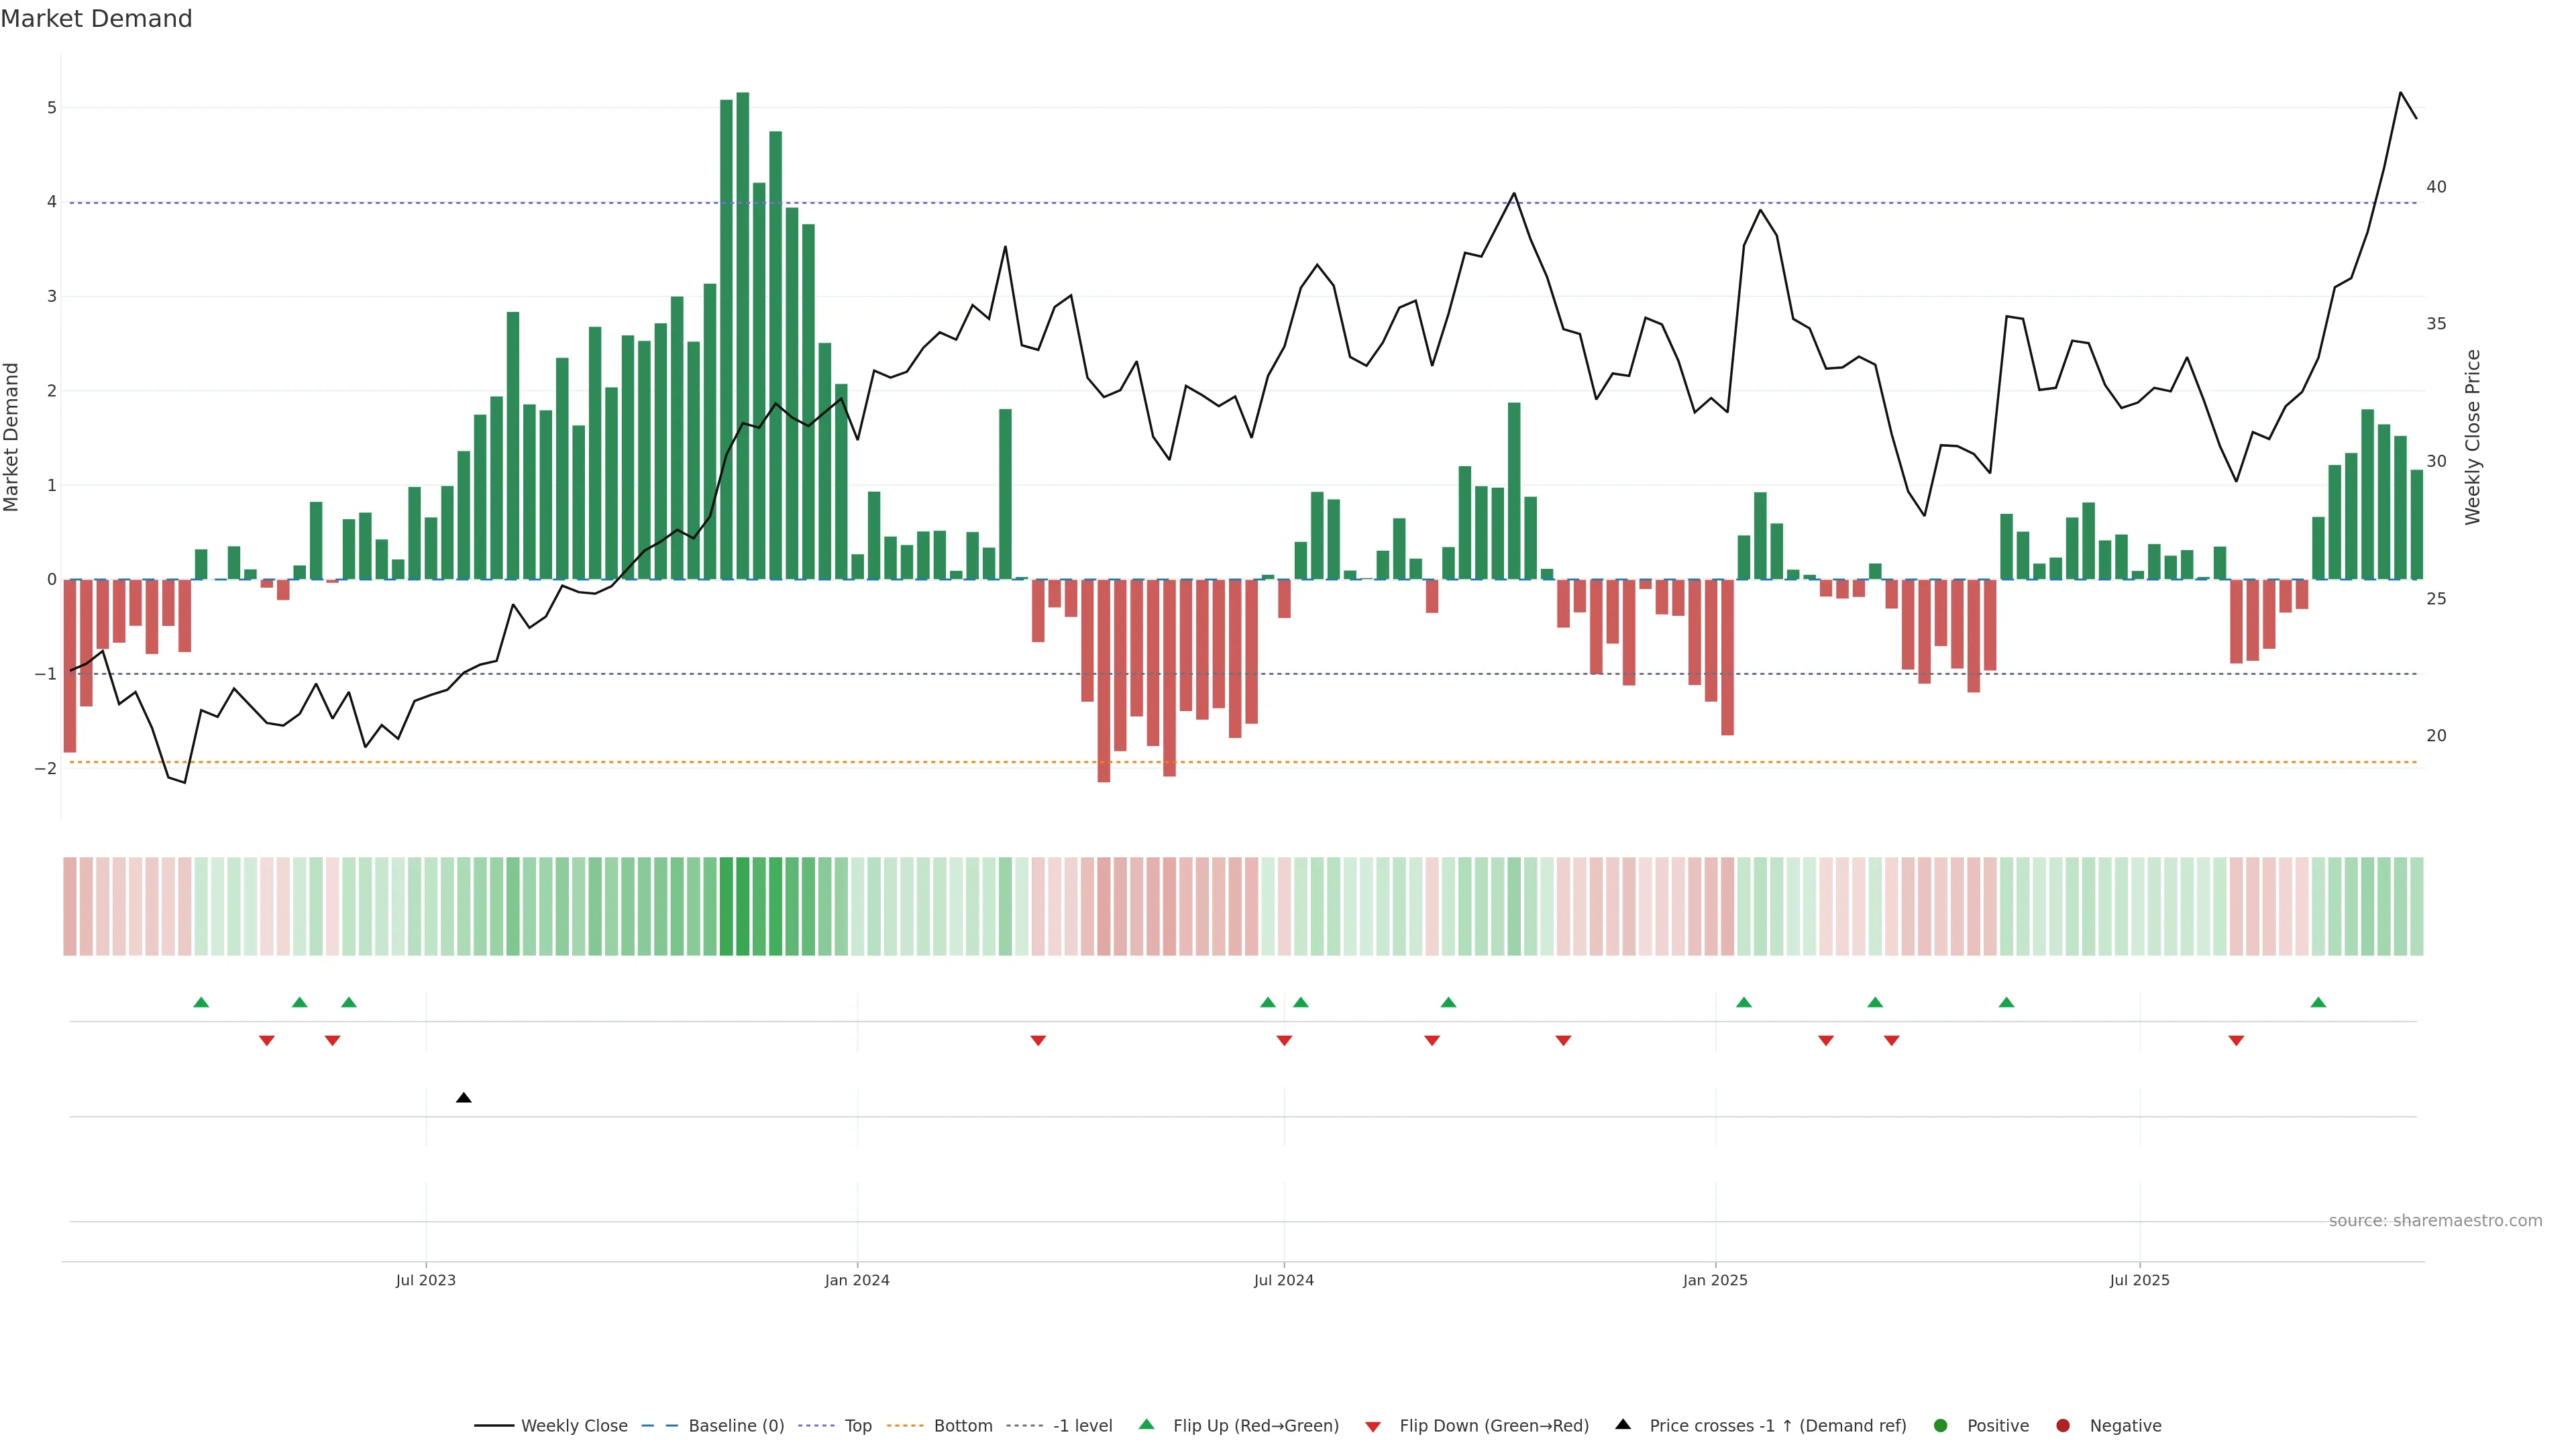Click the tallest green demand bar
This screenshot has height=1449, width=2576.
pos(742,335)
